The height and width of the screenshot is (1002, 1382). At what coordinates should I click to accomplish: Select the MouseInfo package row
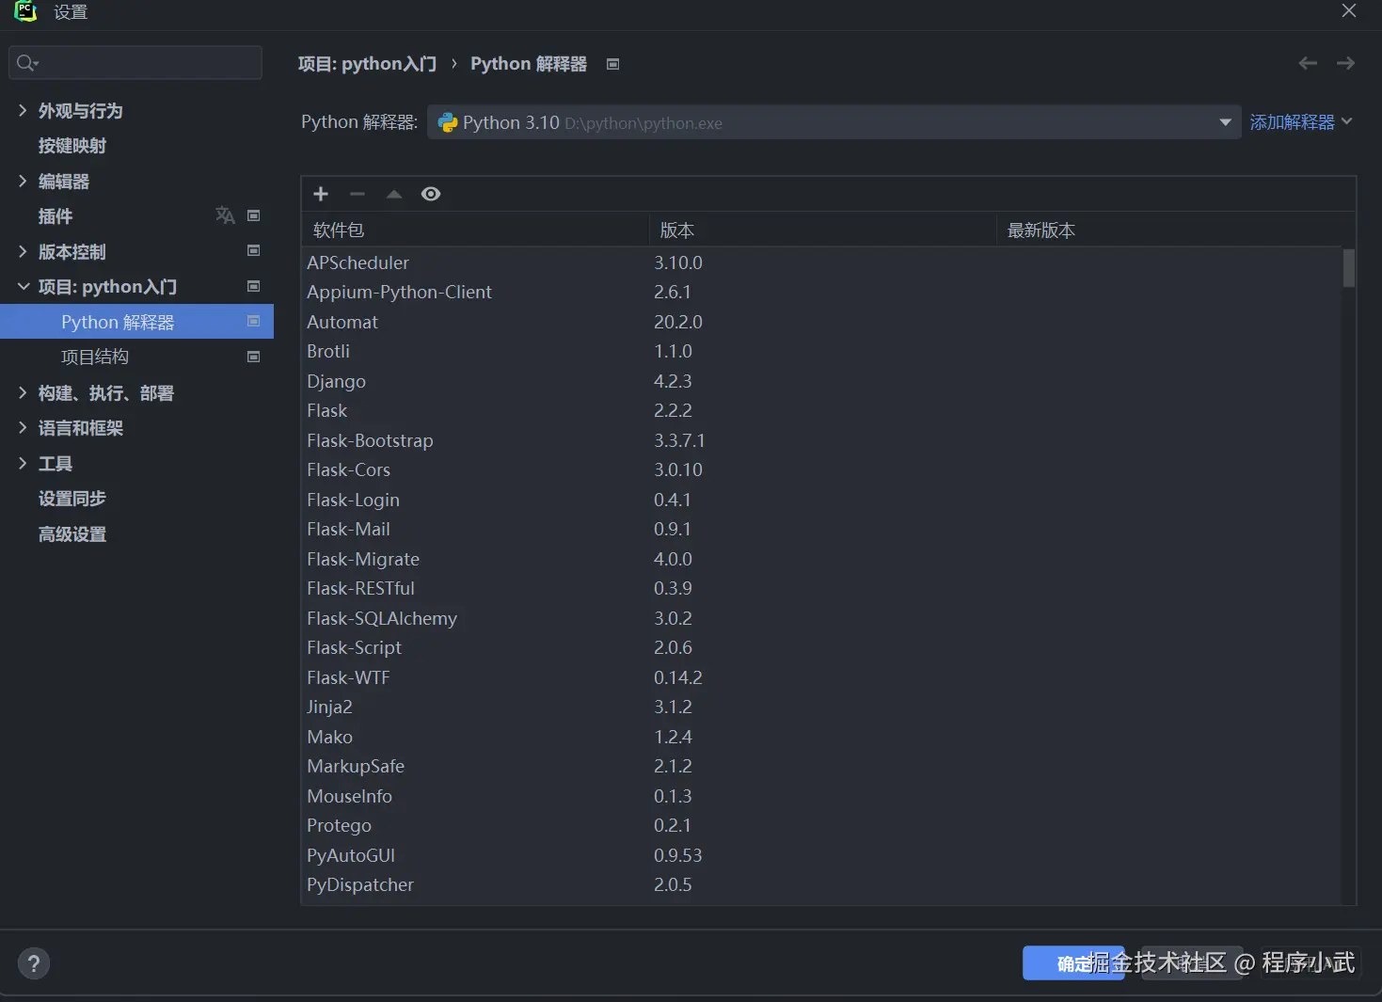(x=821, y=796)
